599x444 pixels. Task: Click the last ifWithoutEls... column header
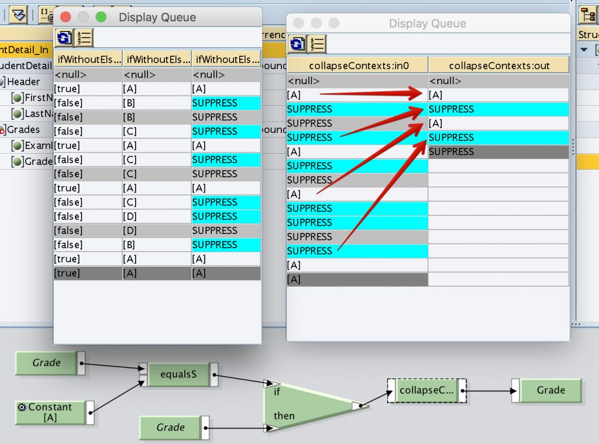226,59
